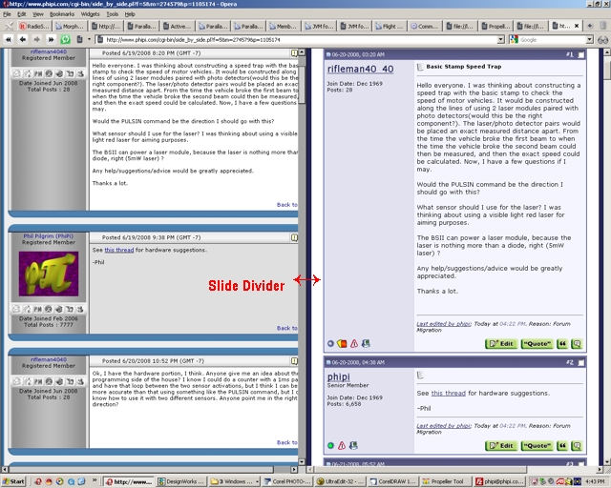Click the Fast Forward navigation button
Viewport: 611px width, 488px height.
(51, 40)
